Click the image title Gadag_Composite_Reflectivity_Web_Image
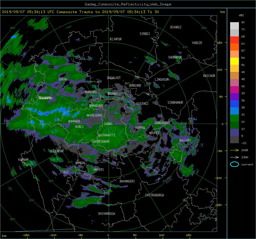The width and height of the screenshot is (256, 239). [128, 4]
